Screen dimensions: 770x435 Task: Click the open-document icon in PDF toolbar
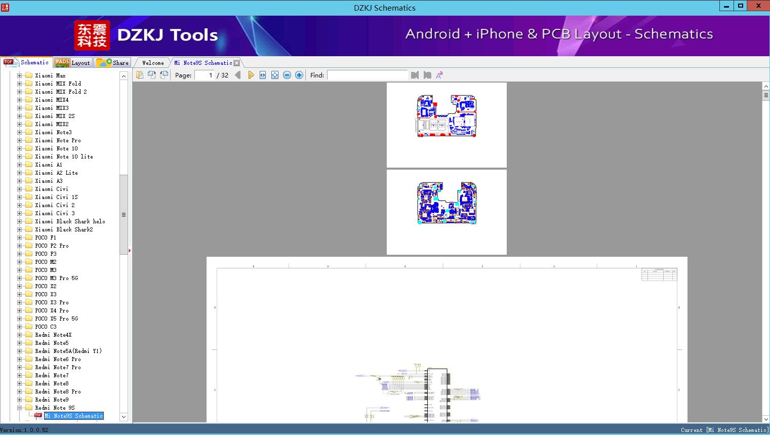[140, 75]
